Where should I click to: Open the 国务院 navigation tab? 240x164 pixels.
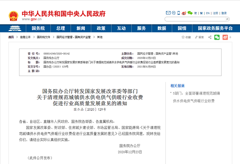click(38, 28)
